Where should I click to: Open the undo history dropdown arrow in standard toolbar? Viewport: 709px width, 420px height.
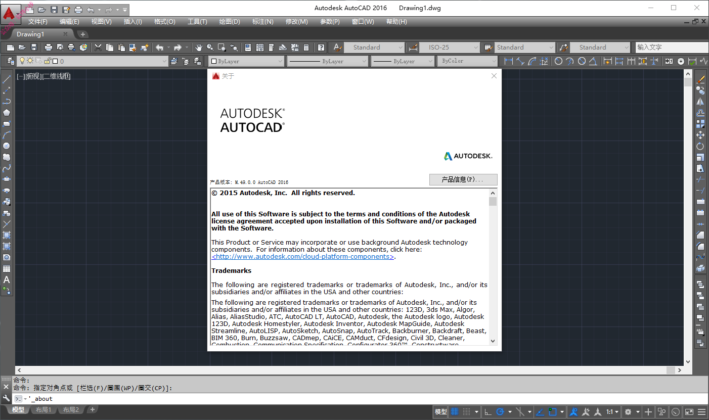(168, 48)
